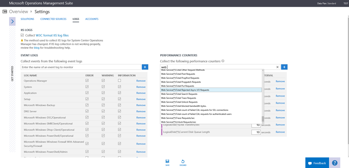349x168 pixels.
Task: Click the Discard undo icon
Action: click(183, 162)
